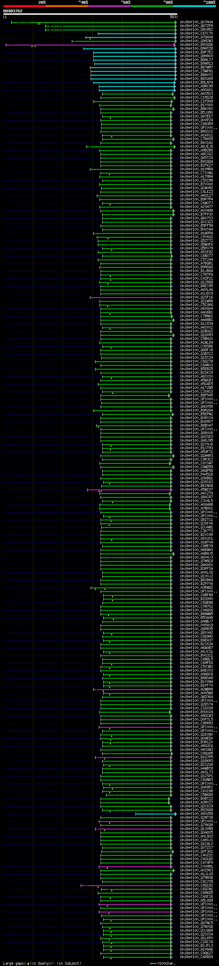
Task: Select the UniRef100_Q2SF16 hit label
Action: (196, 297)
